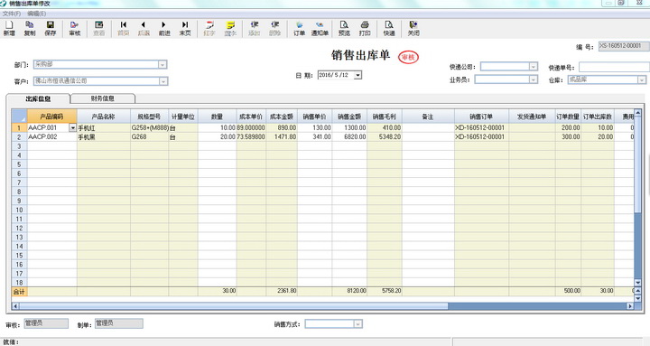
Task: Switch to the 财务信息 tab
Action: click(103, 98)
